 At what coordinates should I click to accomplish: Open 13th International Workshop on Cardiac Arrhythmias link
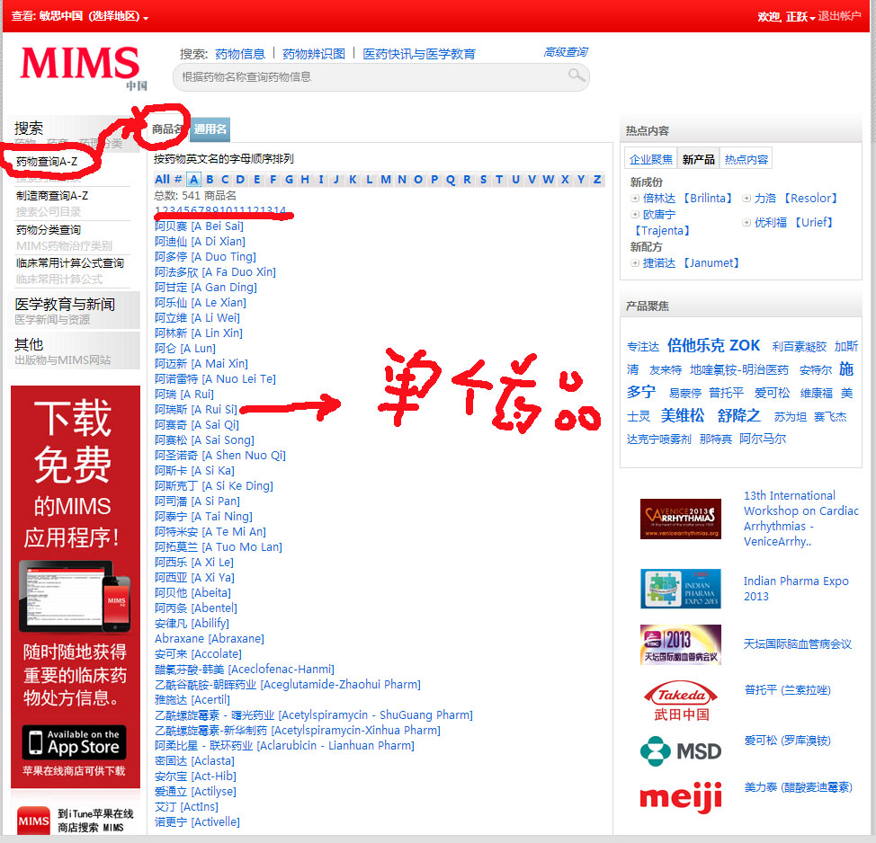[x=801, y=519]
